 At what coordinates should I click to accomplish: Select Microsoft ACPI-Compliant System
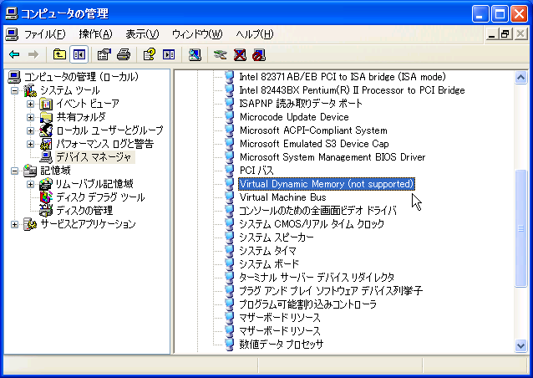(x=313, y=130)
